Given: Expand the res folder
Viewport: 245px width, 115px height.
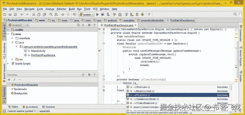Looking at the screenshot, I should point(12,59).
